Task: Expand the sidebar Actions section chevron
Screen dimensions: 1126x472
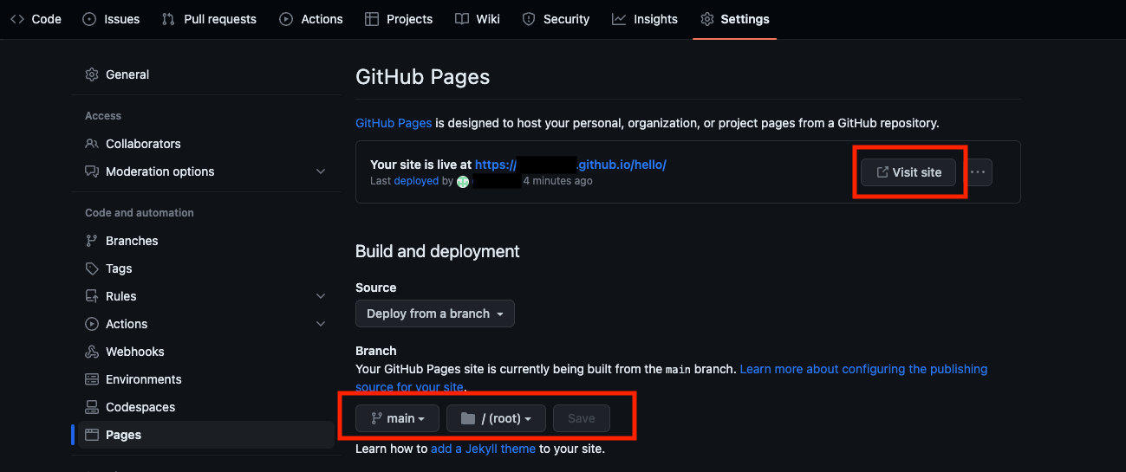Action: (321, 324)
